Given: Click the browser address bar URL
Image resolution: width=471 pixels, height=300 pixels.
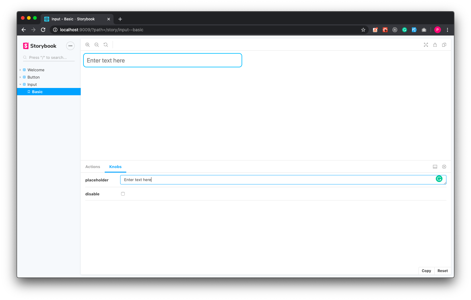Looking at the screenshot, I should coord(102,30).
